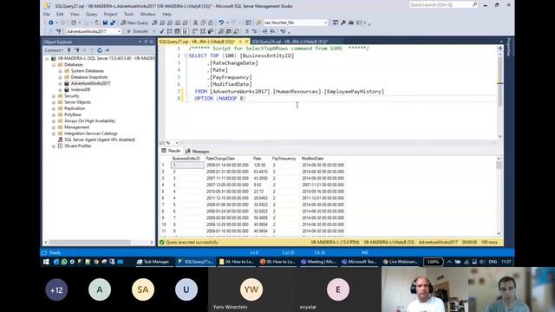Click the Connect plug icon in Object Explorer

pos(69,50)
